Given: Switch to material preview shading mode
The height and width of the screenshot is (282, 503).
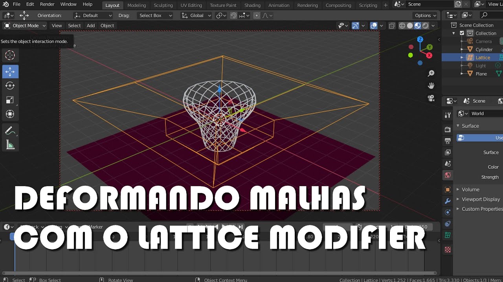Looking at the screenshot, I should pyautogui.click(x=417, y=25).
